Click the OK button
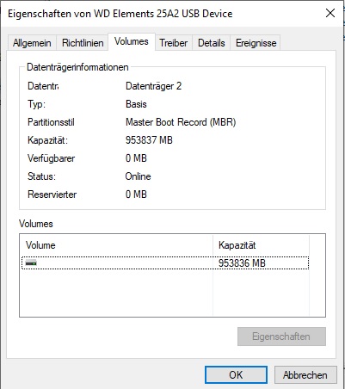 [x=236, y=374]
